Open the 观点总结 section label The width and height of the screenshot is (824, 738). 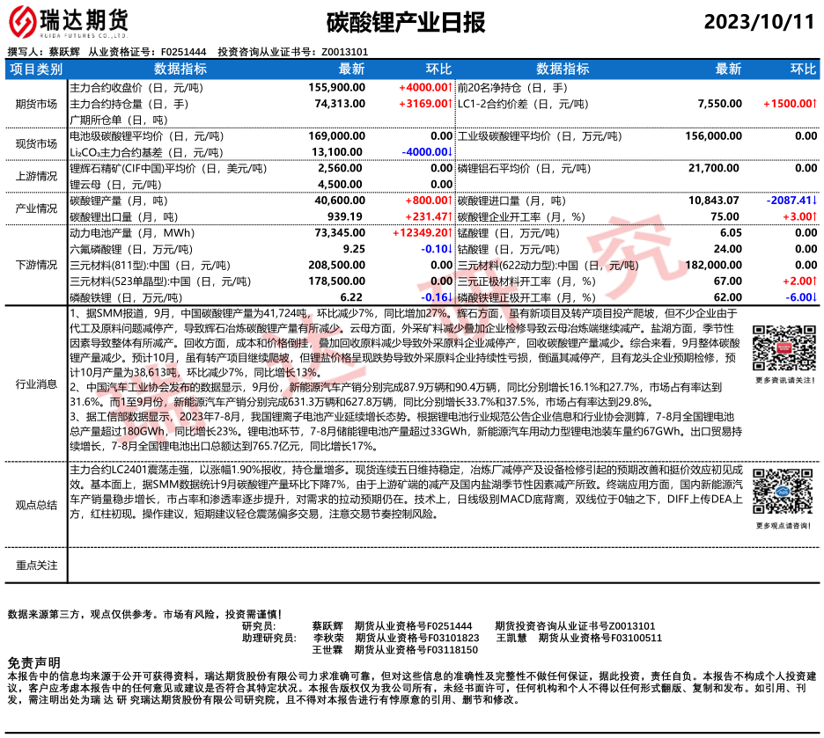click(36, 505)
